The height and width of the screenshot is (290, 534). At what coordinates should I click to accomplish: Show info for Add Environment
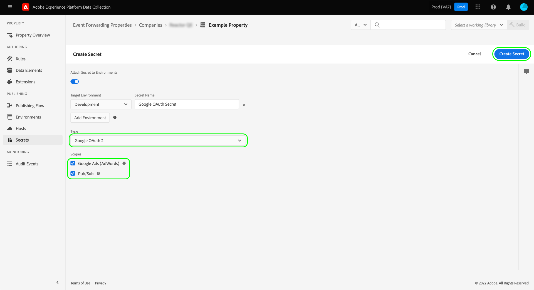point(115,117)
